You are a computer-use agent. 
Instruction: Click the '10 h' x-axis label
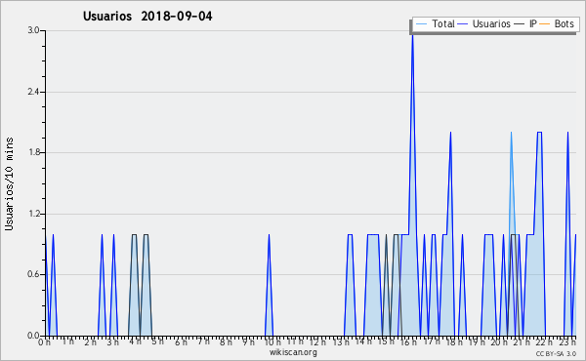coord(272,342)
